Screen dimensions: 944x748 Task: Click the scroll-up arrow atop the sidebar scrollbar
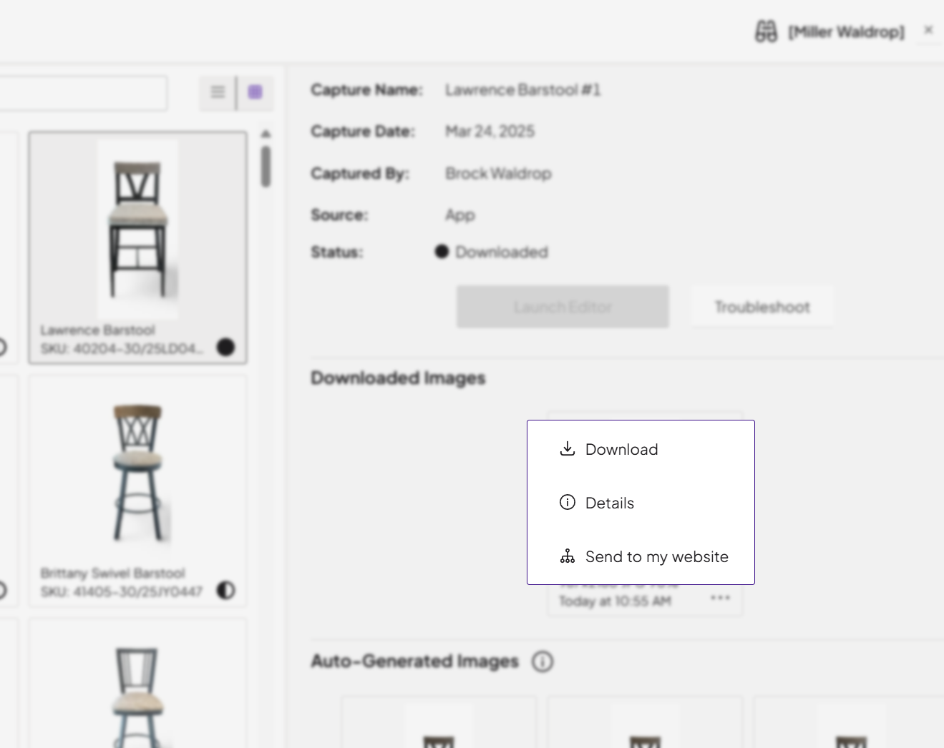pos(266,132)
